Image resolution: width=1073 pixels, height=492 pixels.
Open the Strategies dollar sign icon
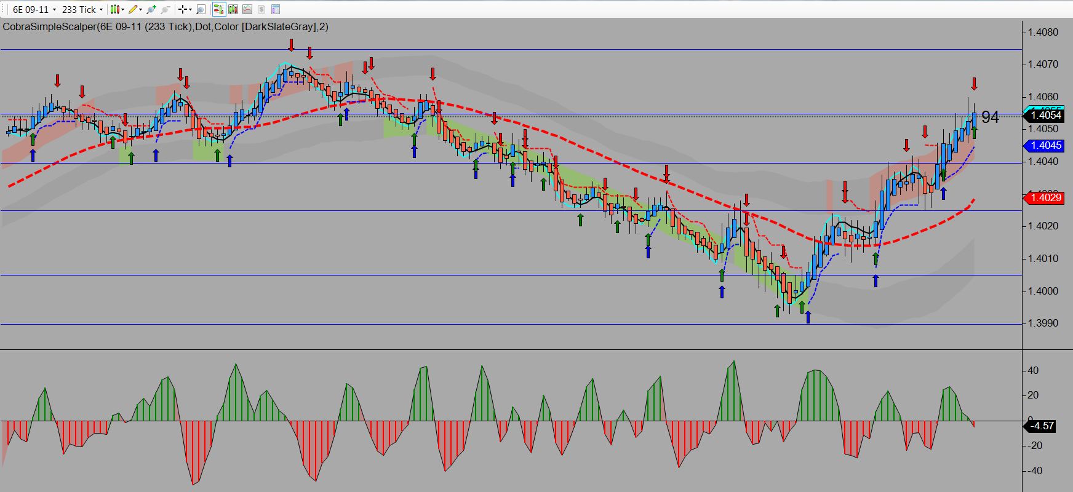click(261, 9)
